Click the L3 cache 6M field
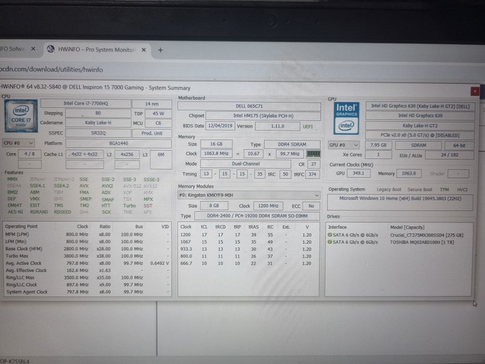This screenshot has height=364, width=485. [x=161, y=160]
